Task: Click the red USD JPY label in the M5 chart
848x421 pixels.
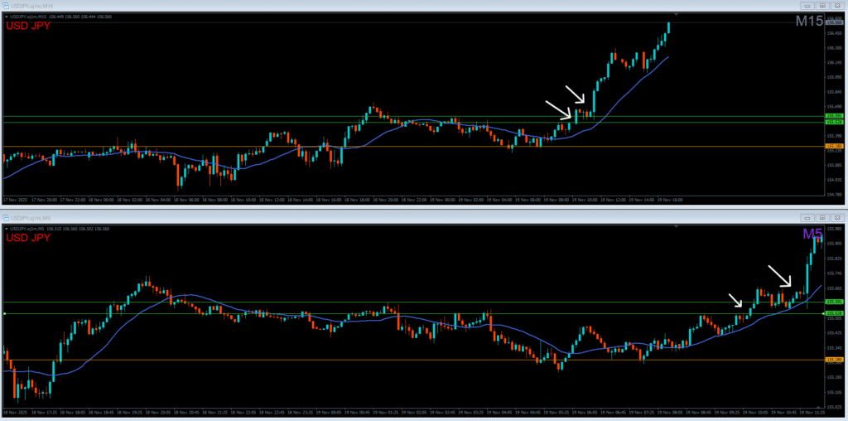Action: tap(27, 238)
